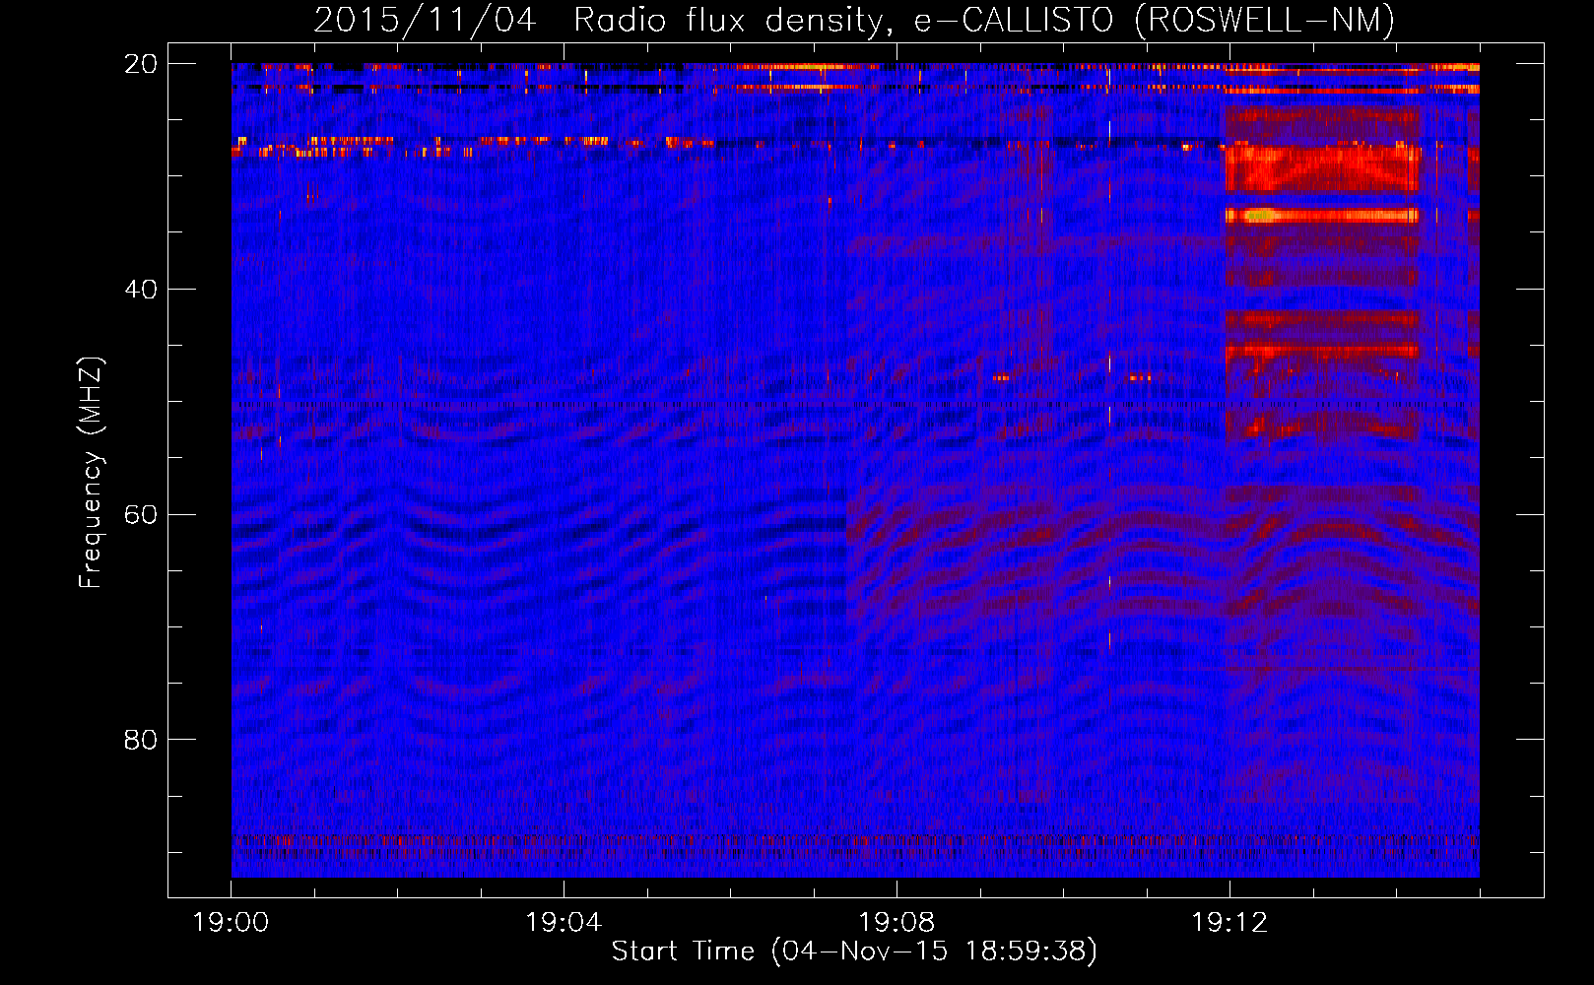The height and width of the screenshot is (985, 1594).
Task: Click the '19:04' time tick label
Action: [564, 923]
